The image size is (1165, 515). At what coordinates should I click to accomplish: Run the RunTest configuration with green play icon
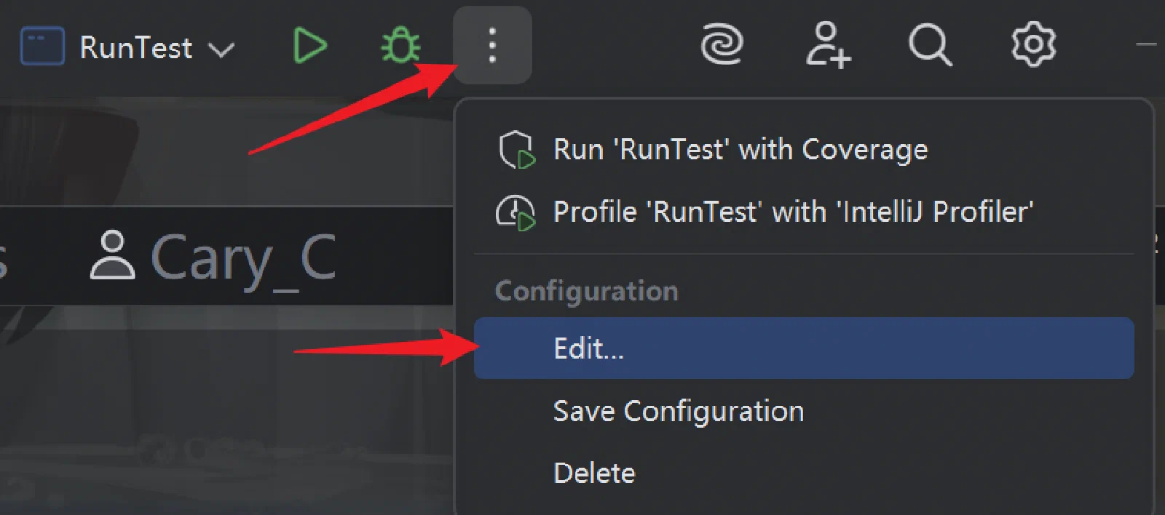coord(310,46)
